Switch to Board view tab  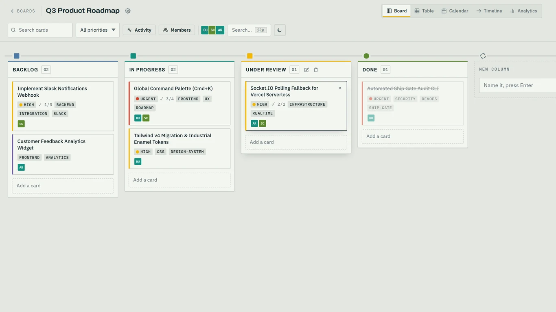tap(396, 11)
